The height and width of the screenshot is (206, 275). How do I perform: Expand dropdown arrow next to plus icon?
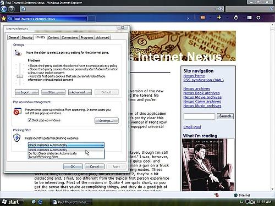(227, 18)
